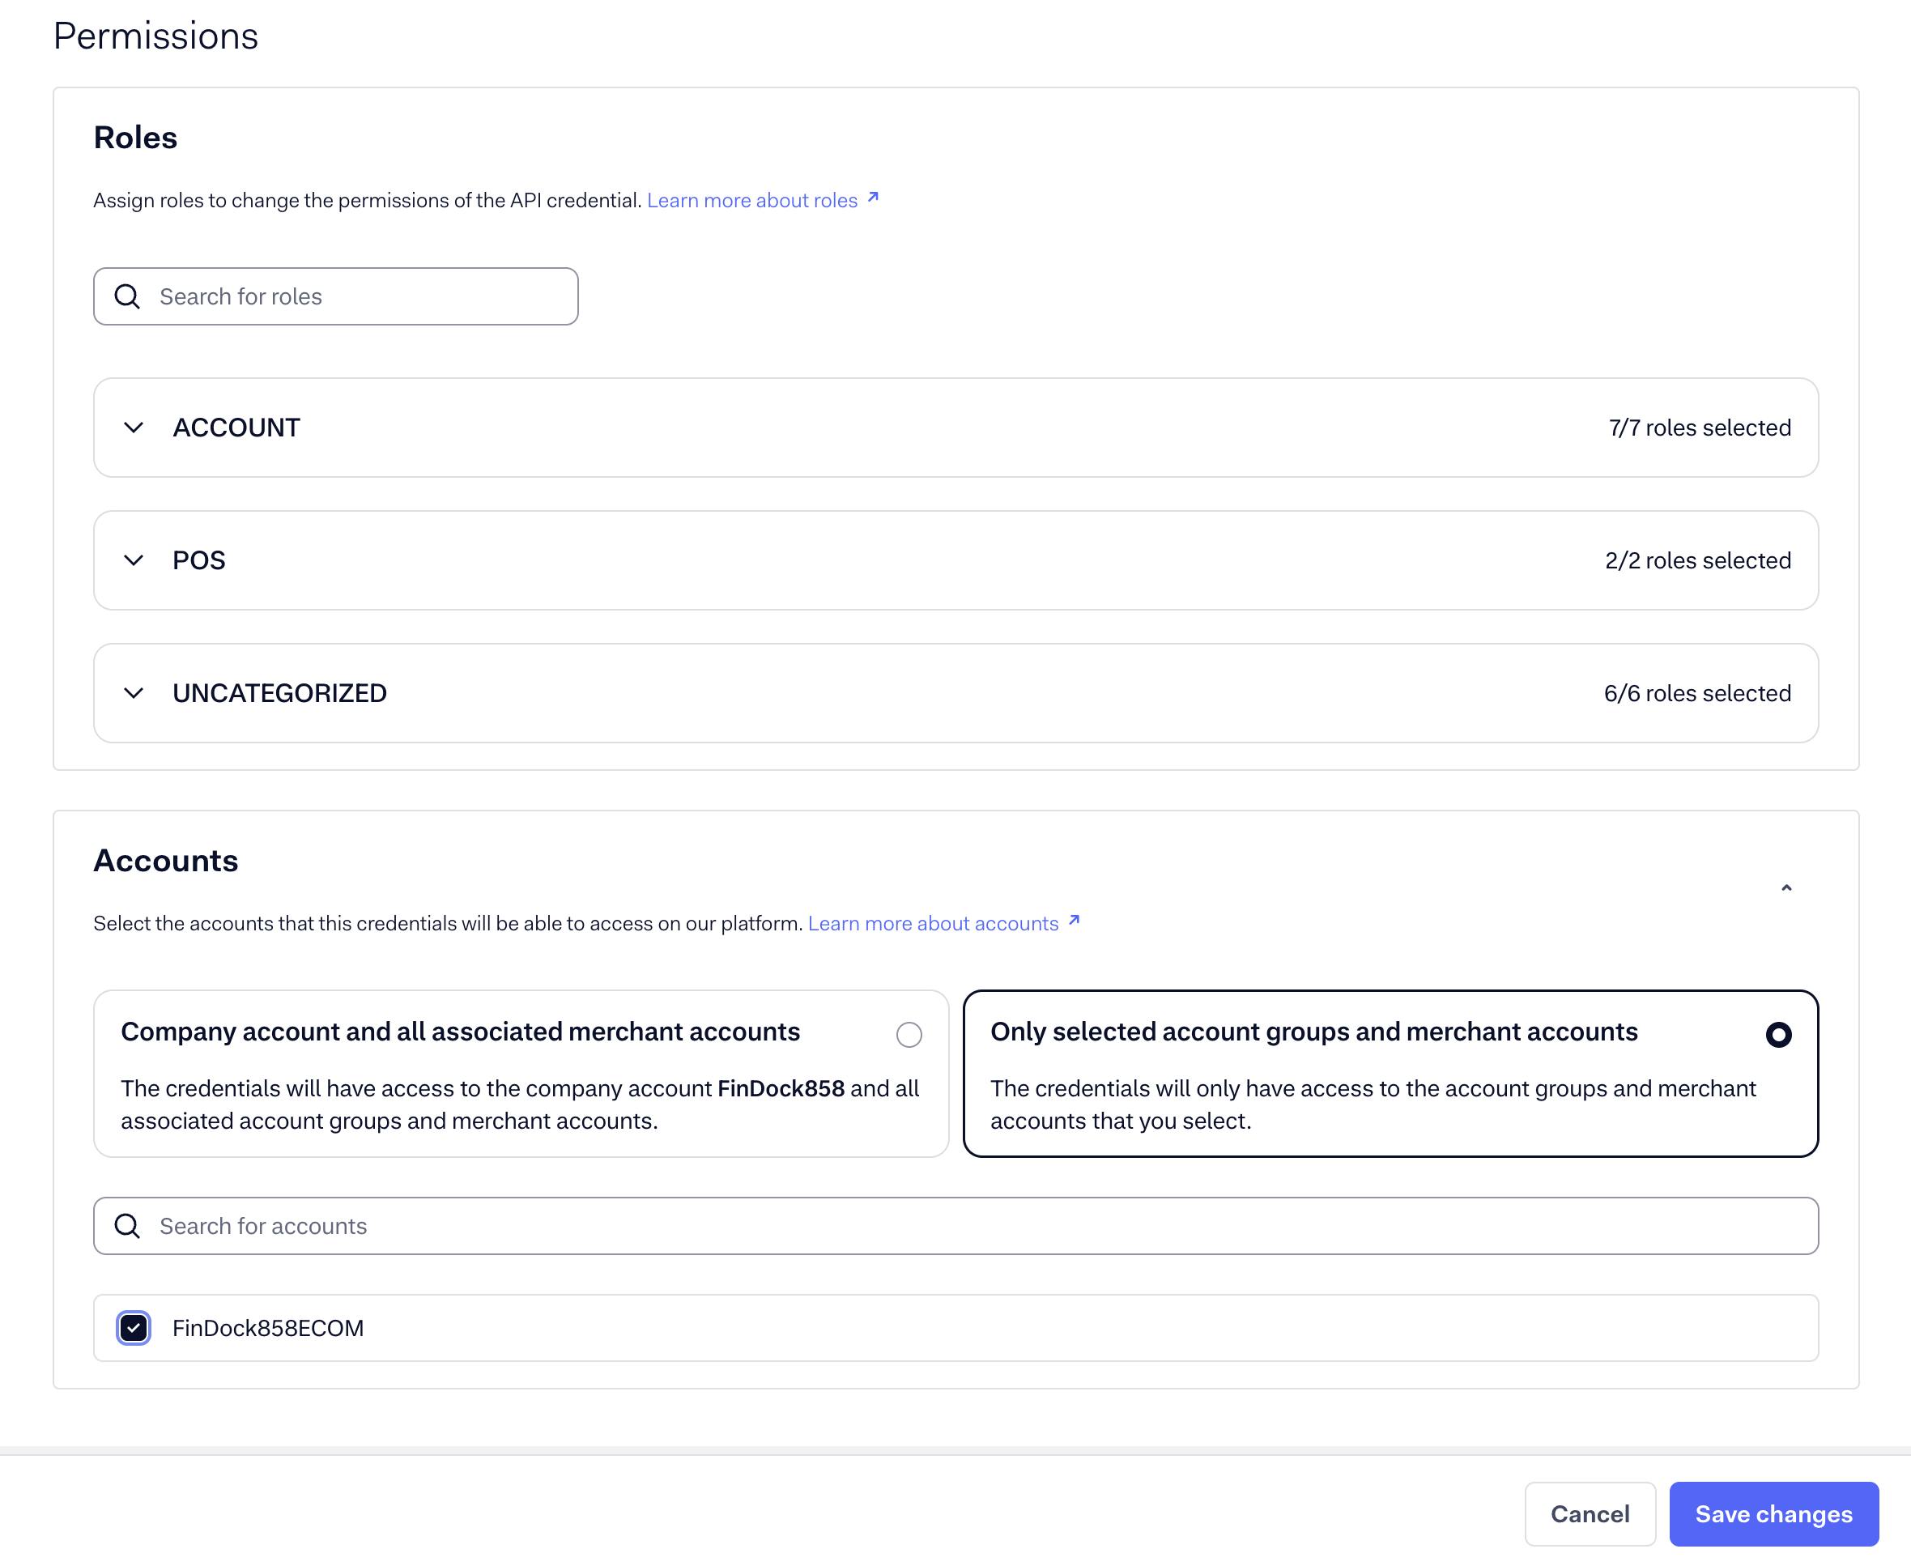The height and width of the screenshot is (1566, 1911).
Task: Expand the UNCATEGORIZED roles group
Action: click(134, 693)
